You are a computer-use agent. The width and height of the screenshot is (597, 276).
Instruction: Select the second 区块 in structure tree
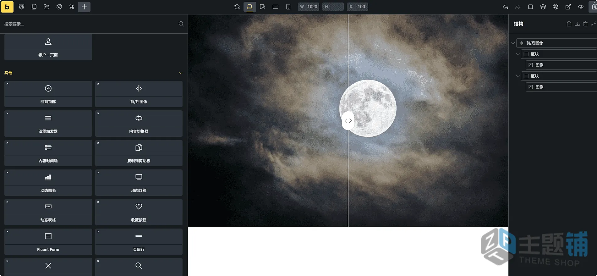click(x=559, y=76)
